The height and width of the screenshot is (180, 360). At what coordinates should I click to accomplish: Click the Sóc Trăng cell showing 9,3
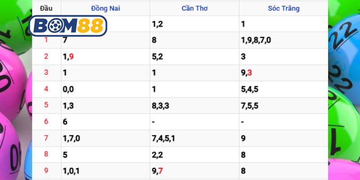[247, 73]
